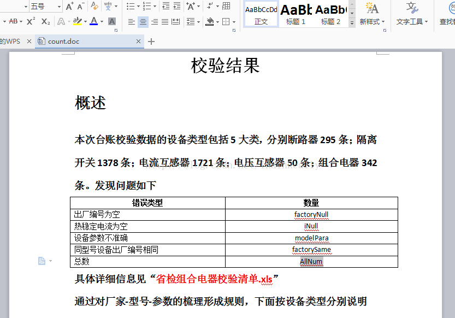Open the font name dropdown arrow
Image resolution: width=455 pixels, height=318 pixels.
tap(26, 7)
